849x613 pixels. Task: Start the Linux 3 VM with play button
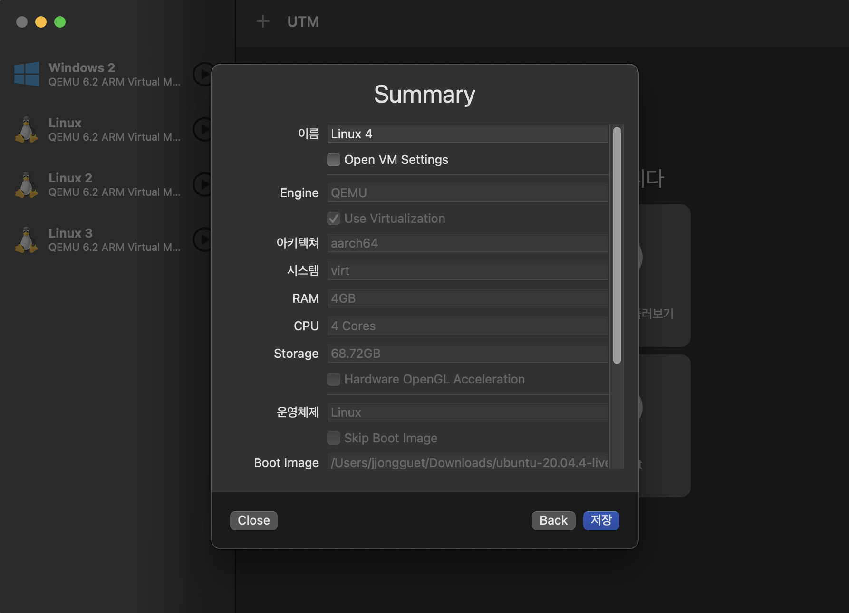[x=203, y=239]
